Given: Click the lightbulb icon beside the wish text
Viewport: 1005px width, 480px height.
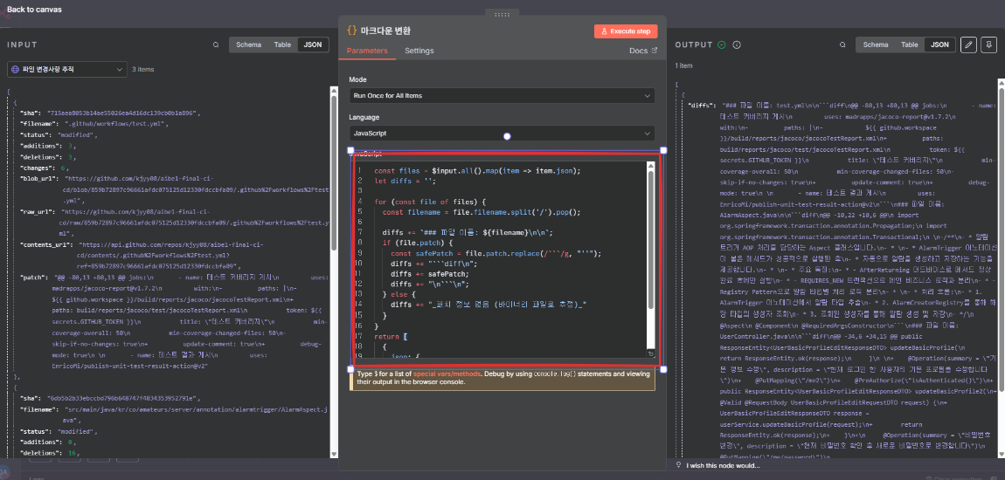Looking at the screenshot, I should (679, 465).
